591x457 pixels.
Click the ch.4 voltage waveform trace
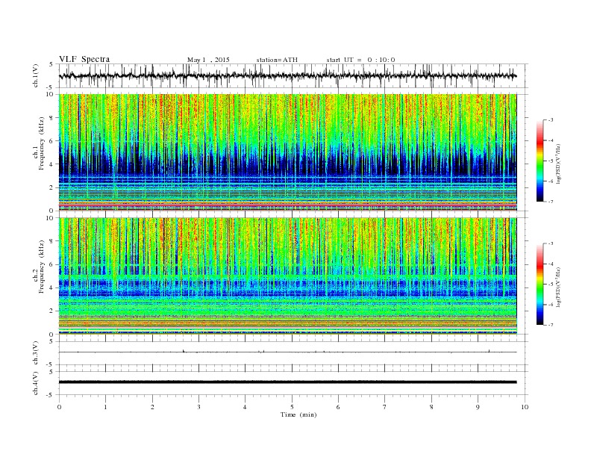tap(287, 382)
